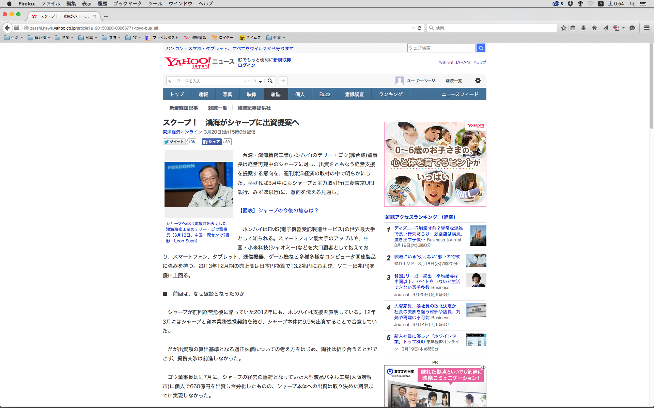Expand the PDF toolbar button dropdown arrow
The width and height of the screenshot is (654, 408).
[x=623, y=28]
